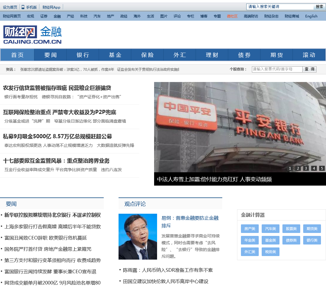Open the 基金 tab
Viewport: 326px width, 296px height.
point(115,55)
